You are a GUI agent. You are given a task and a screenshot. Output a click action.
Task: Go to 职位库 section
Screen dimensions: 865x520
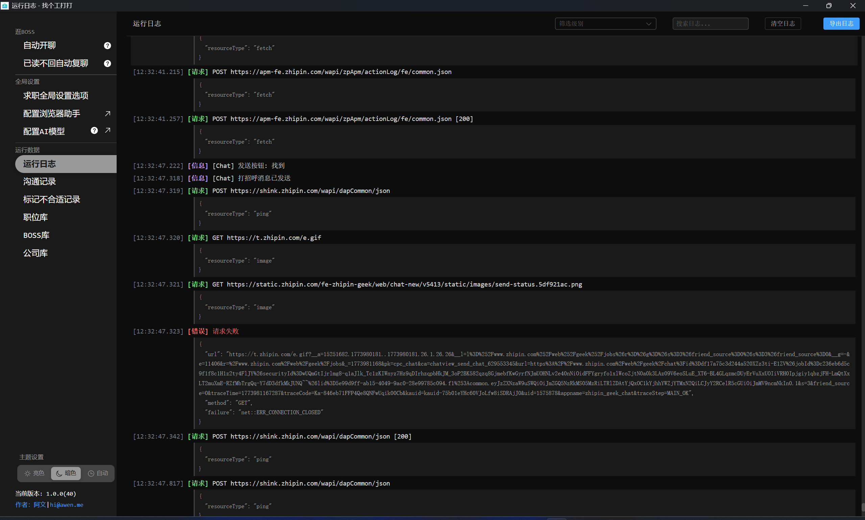coord(35,217)
